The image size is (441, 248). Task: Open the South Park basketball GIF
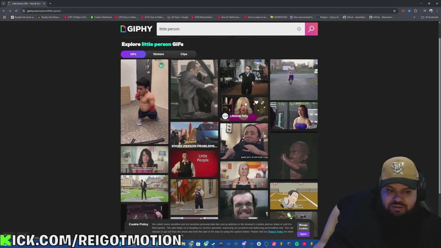294,196
